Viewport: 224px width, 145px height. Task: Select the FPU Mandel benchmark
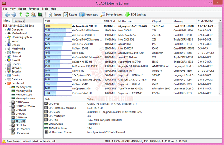[x=23, y=129]
